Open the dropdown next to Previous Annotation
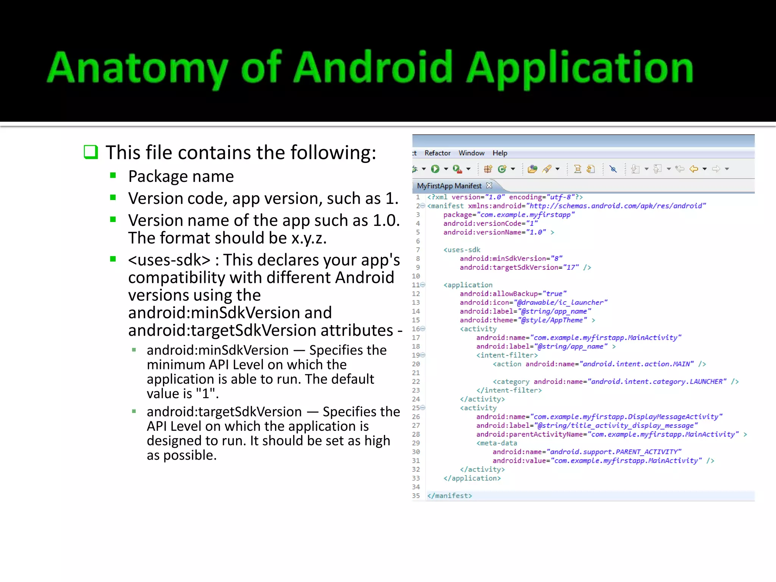 pyautogui.click(x=669, y=169)
